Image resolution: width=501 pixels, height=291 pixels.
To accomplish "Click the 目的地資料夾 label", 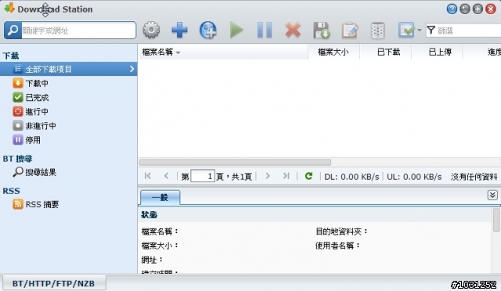I will [x=341, y=231].
